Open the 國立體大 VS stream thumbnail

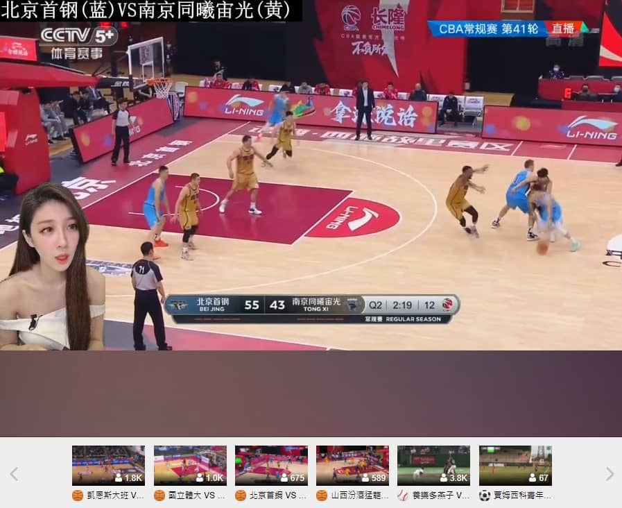tap(191, 466)
